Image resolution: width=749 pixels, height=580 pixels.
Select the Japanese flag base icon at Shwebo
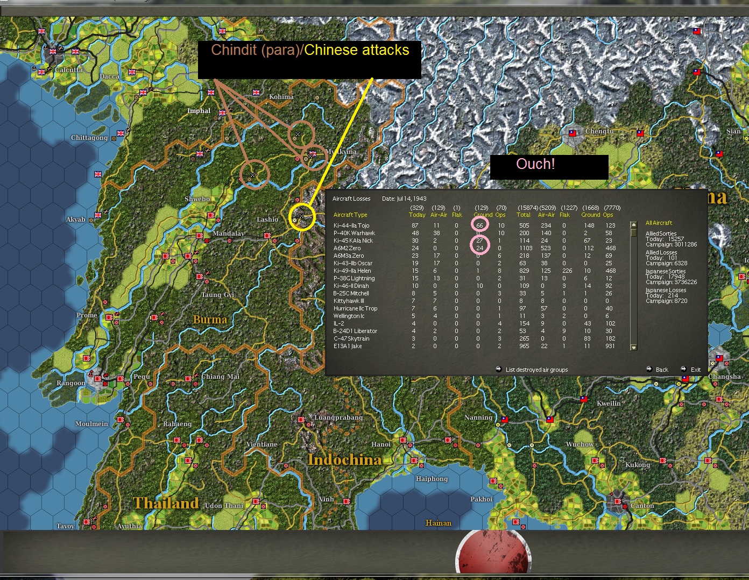click(211, 215)
